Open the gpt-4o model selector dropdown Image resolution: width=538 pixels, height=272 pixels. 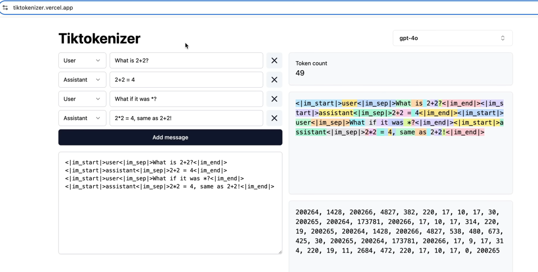[x=452, y=38]
